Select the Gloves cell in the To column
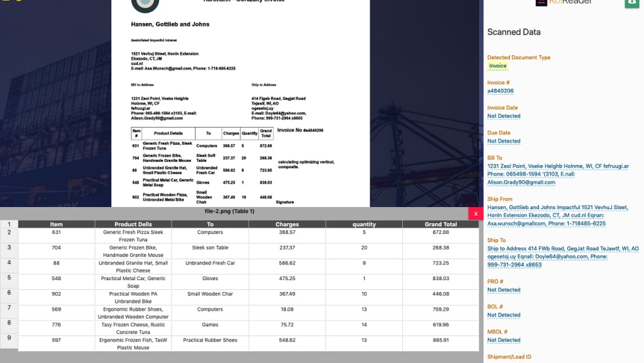Viewport: 644px width, 363px height. point(210,278)
